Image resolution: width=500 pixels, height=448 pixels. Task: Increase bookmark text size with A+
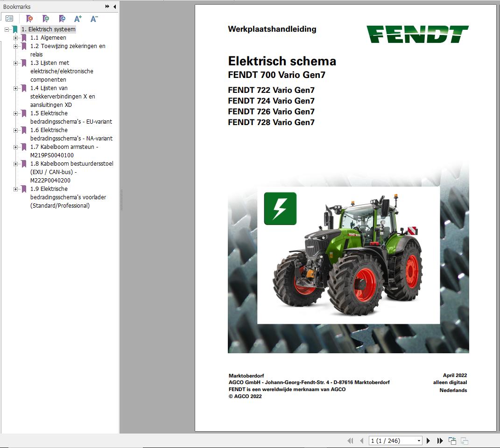pos(78,19)
